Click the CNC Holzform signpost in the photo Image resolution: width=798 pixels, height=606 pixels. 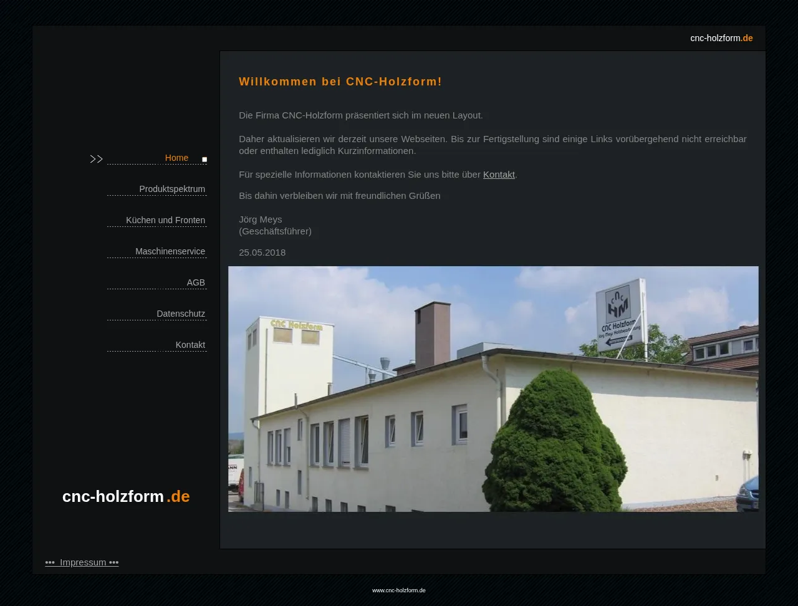618,315
